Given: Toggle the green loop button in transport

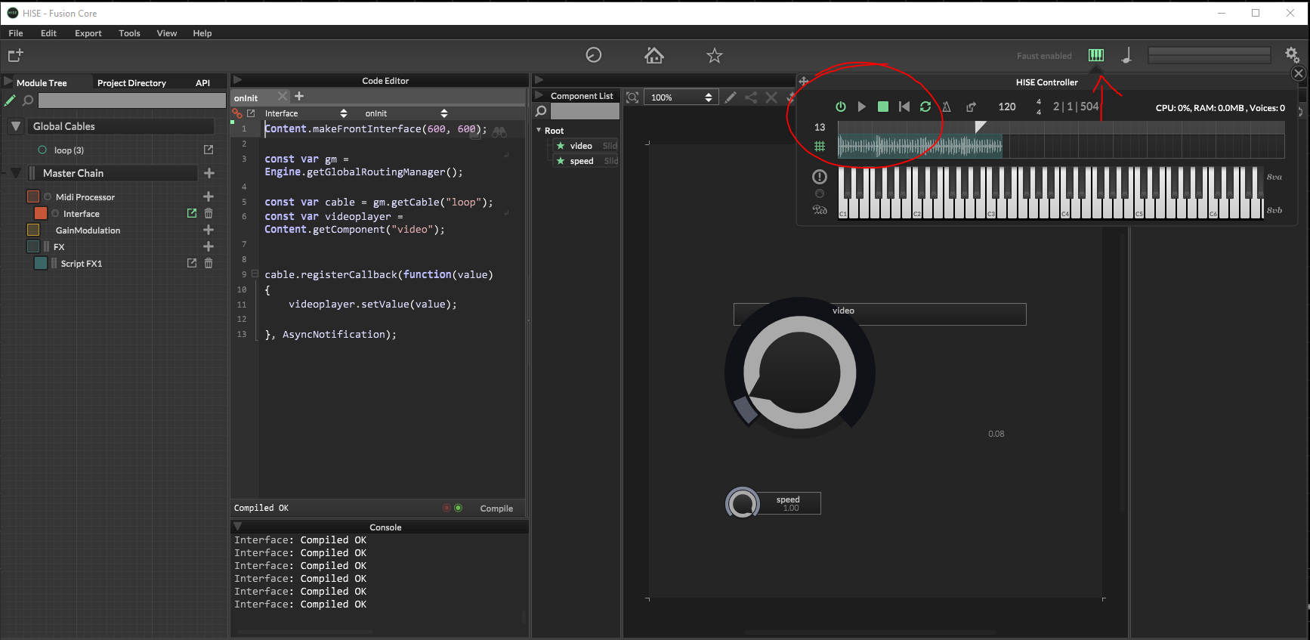Looking at the screenshot, I should [925, 107].
